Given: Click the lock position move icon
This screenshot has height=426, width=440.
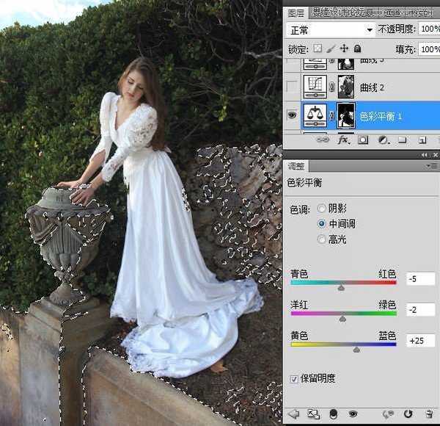Looking at the screenshot, I should (344, 49).
